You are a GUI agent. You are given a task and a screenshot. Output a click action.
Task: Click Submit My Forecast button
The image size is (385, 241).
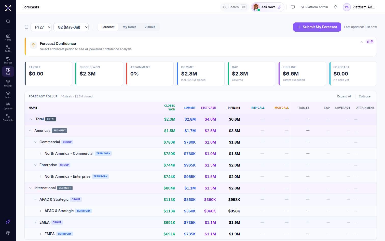[x=317, y=27]
